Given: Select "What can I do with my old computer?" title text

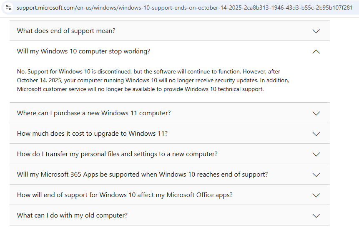Looking at the screenshot, I should pos(72,215).
